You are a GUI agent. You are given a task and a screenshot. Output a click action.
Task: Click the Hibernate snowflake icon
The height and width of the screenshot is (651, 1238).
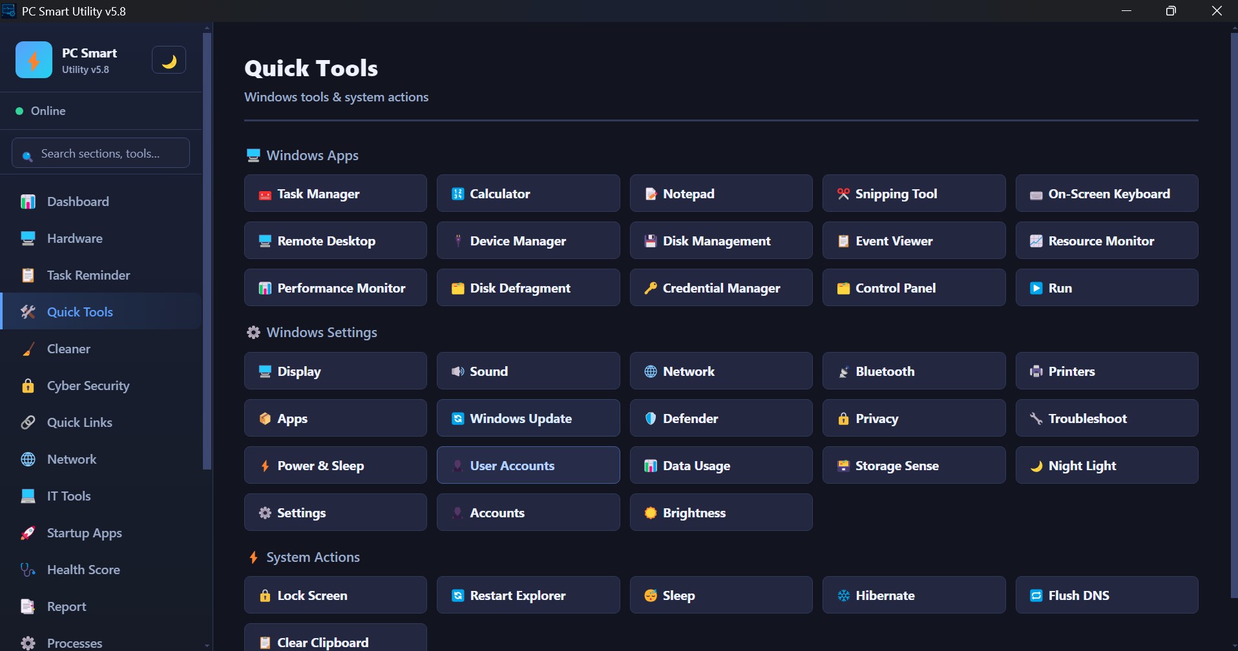[x=843, y=595]
